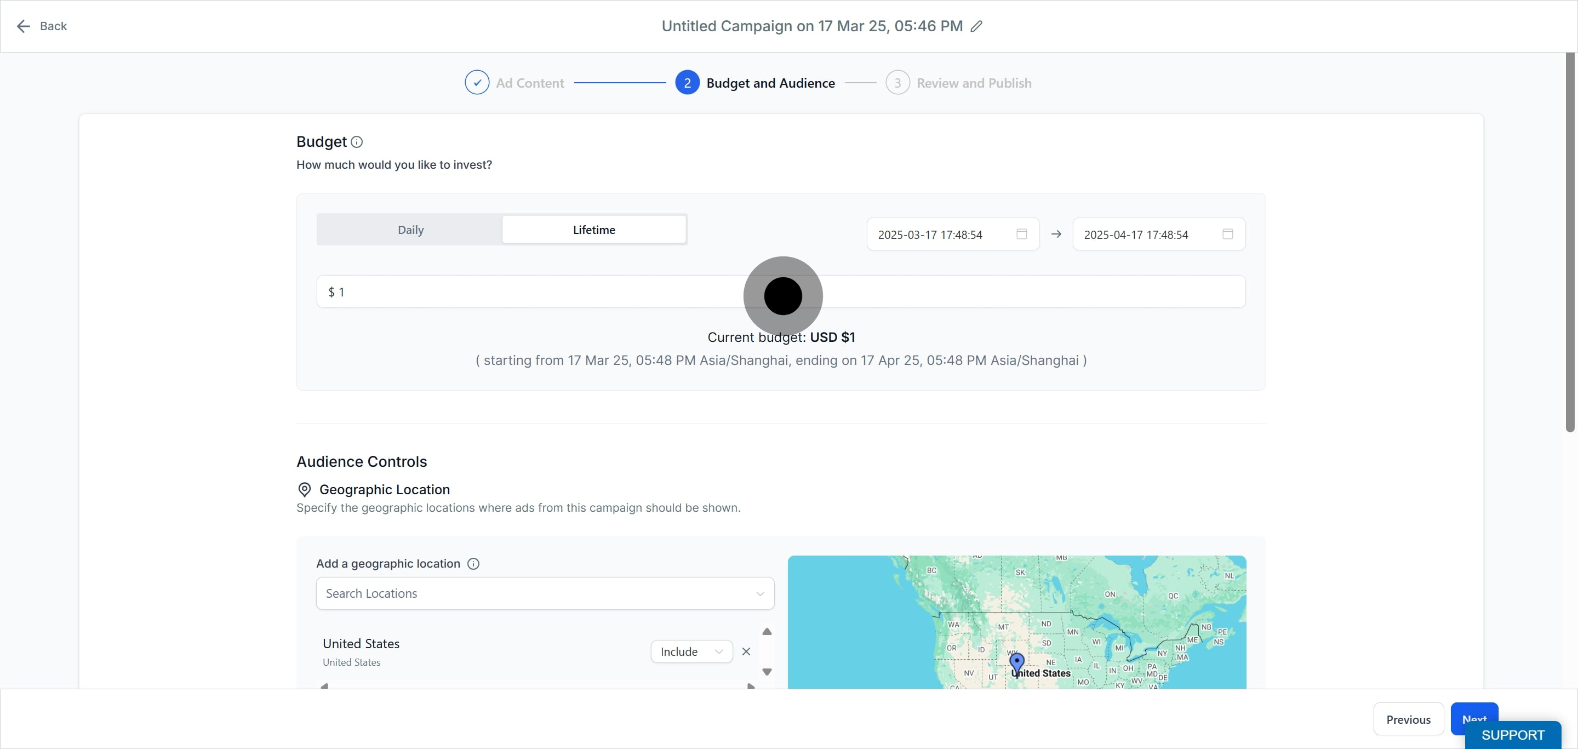This screenshot has width=1578, height=749.
Task: Click Ad Content completed step checkmark
Action: coord(477,83)
